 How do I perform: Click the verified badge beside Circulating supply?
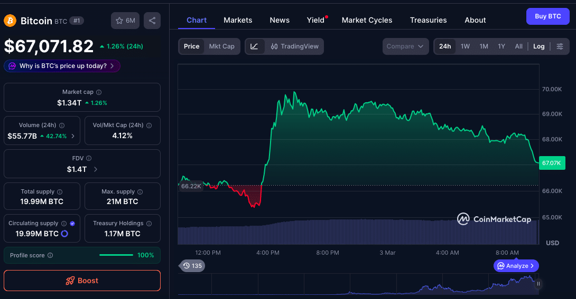click(72, 224)
